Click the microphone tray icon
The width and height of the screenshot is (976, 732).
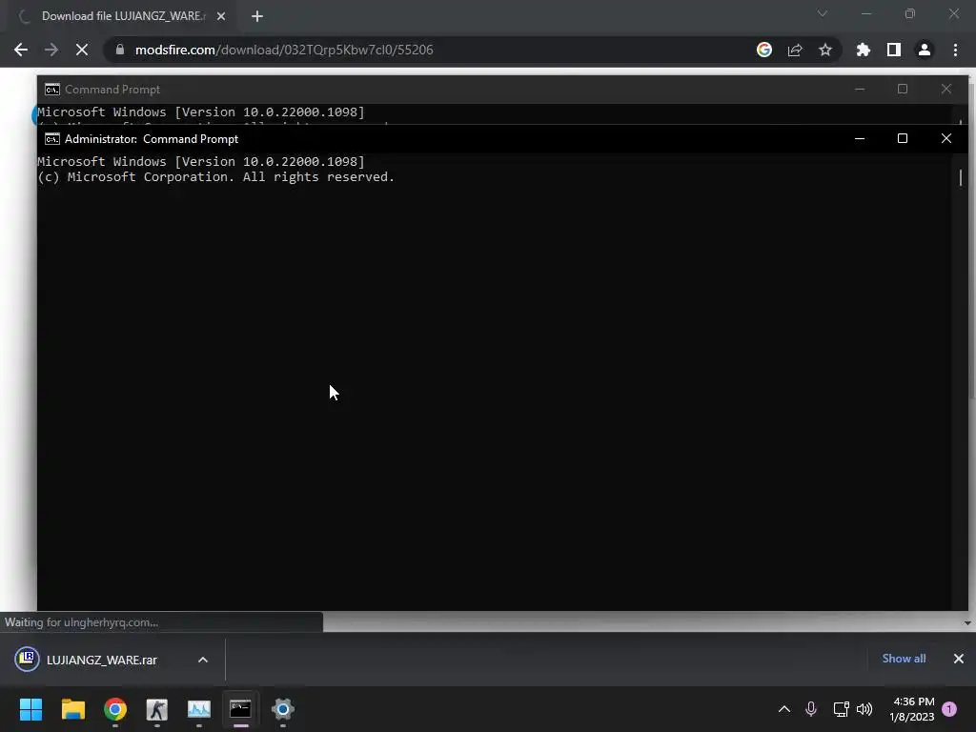[x=811, y=709]
